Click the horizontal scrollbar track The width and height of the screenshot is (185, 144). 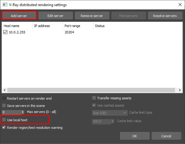91,90
